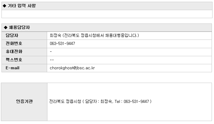Viewport: 214px width, 124px height.
Task: Select the 담당자 row label
Action: pos(12,35)
